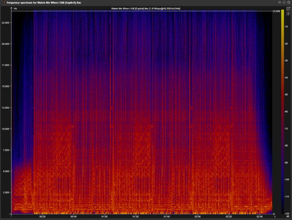The width and height of the screenshot is (292, 220).
Task: Click the 02:40 time axis label
Action: tap(260, 217)
